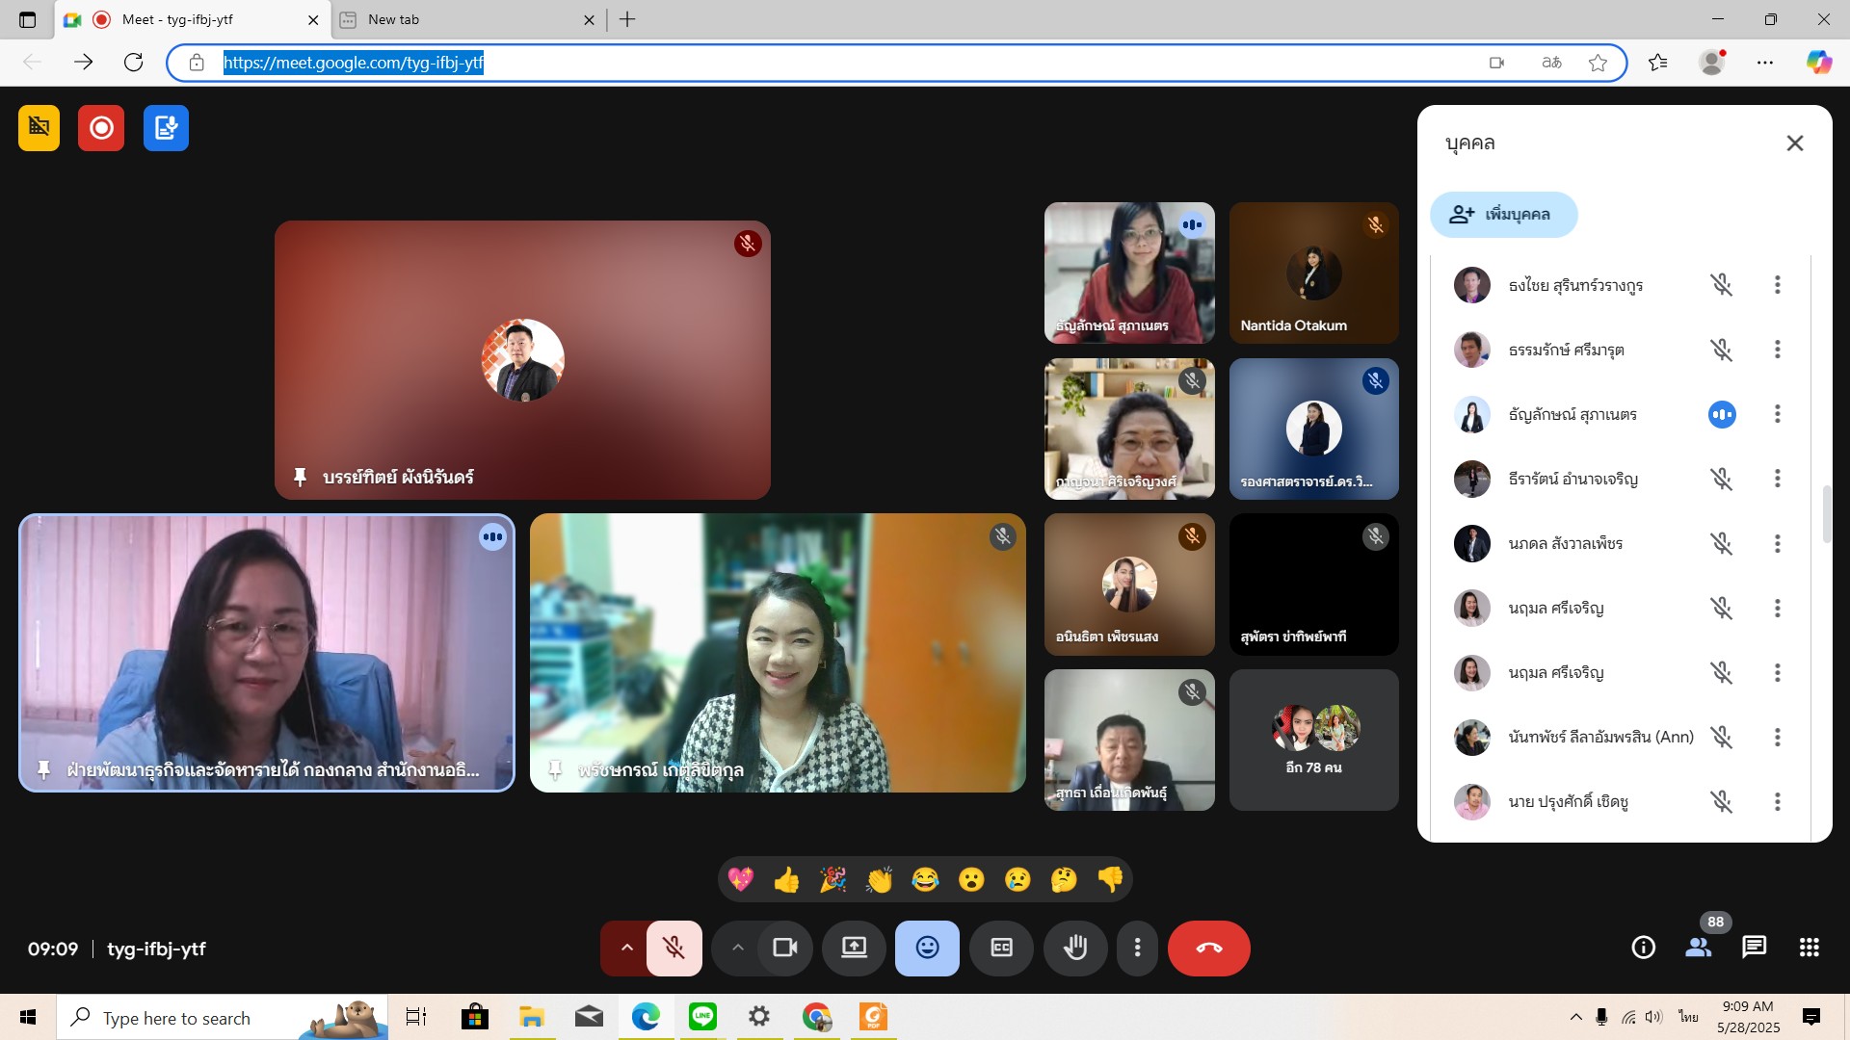This screenshot has height=1040, width=1850.
Task: Raise hand using the hand icon
Action: (x=1075, y=949)
